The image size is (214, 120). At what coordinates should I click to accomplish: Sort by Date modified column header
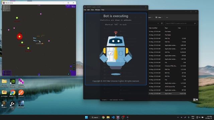[x=153, y=28]
